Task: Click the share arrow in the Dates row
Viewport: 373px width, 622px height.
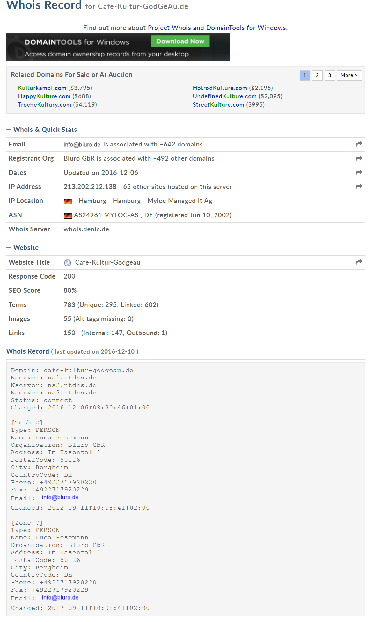Action: pyautogui.click(x=359, y=172)
